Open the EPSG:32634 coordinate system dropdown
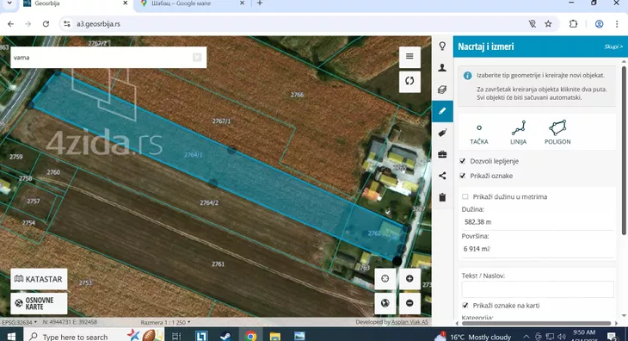The width and height of the screenshot is (628, 341). pyautogui.click(x=19, y=322)
